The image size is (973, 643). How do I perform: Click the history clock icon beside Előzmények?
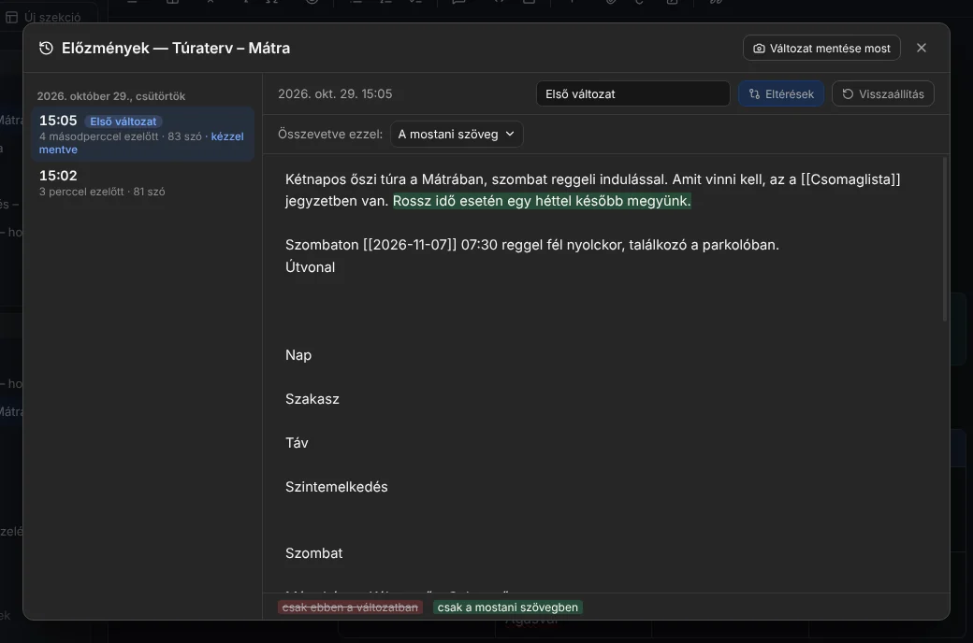(46, 49)
